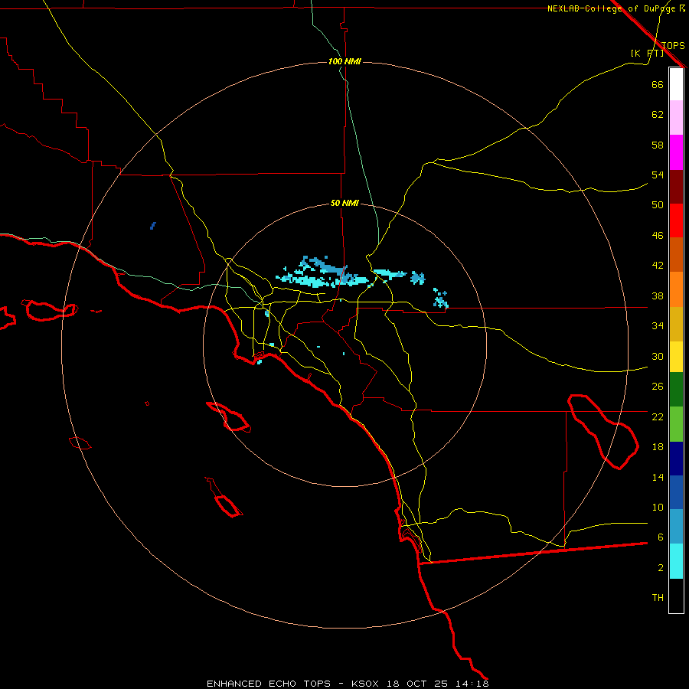Click the "14" legend value
Viewport: 689px width, 689px height.
coord(658,477)
